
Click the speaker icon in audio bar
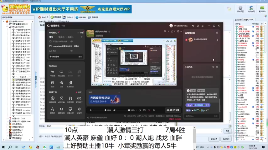[114, 110]
